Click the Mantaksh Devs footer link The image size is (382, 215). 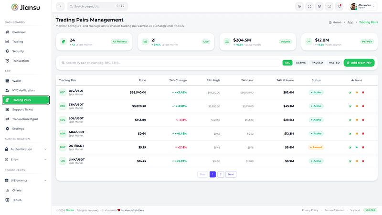[134, 210]
